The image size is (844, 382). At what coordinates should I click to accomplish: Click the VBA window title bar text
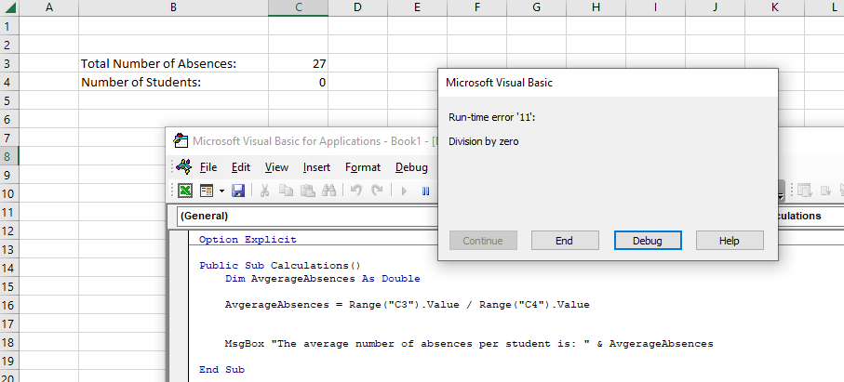point(315,141)
